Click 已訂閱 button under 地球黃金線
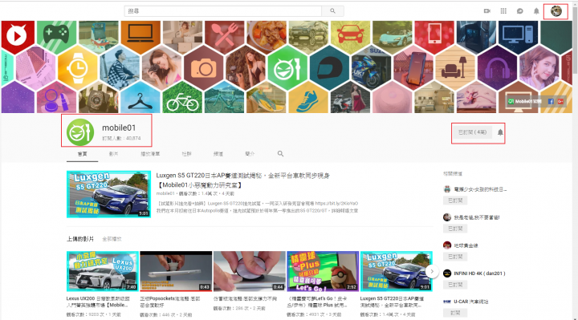This screenshot has height=320, width=578. point(455,257)
